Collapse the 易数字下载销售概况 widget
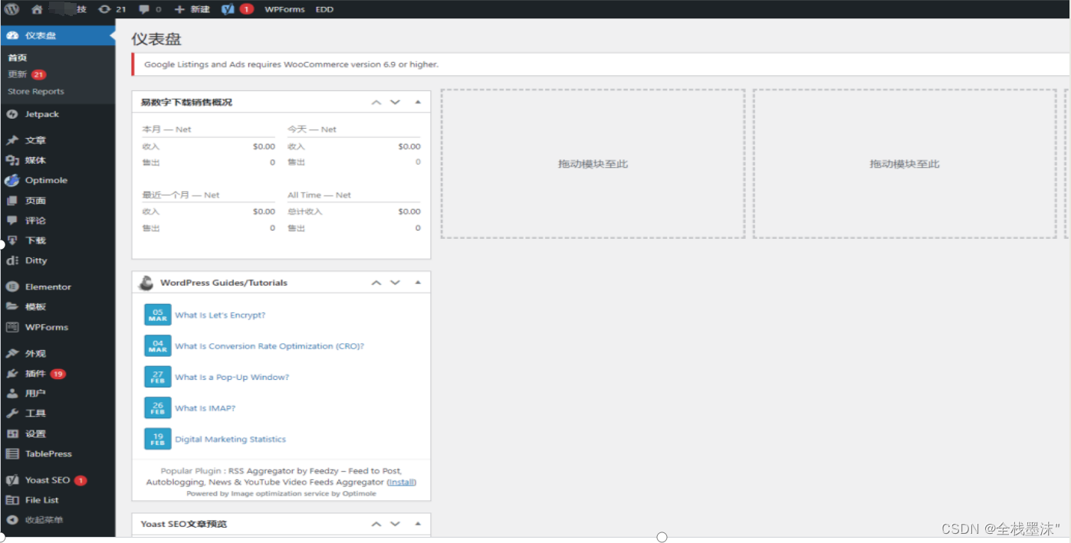Image resolution: width=1071 pixels, height=543 pixels. pyautogui.click(x=418, y=102)
